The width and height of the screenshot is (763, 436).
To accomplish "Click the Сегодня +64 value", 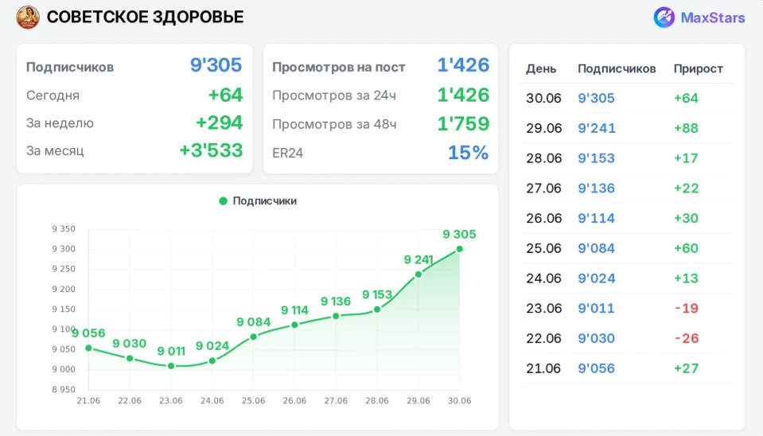I will 225,95.
